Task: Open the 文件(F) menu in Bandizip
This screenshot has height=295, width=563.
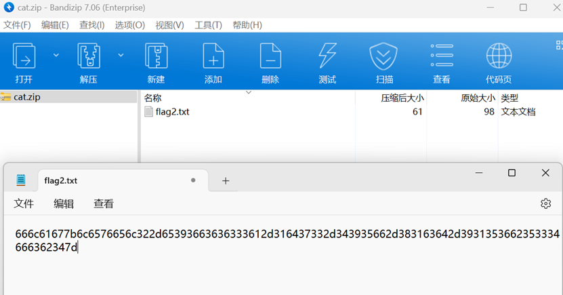Action: [17, 25]
